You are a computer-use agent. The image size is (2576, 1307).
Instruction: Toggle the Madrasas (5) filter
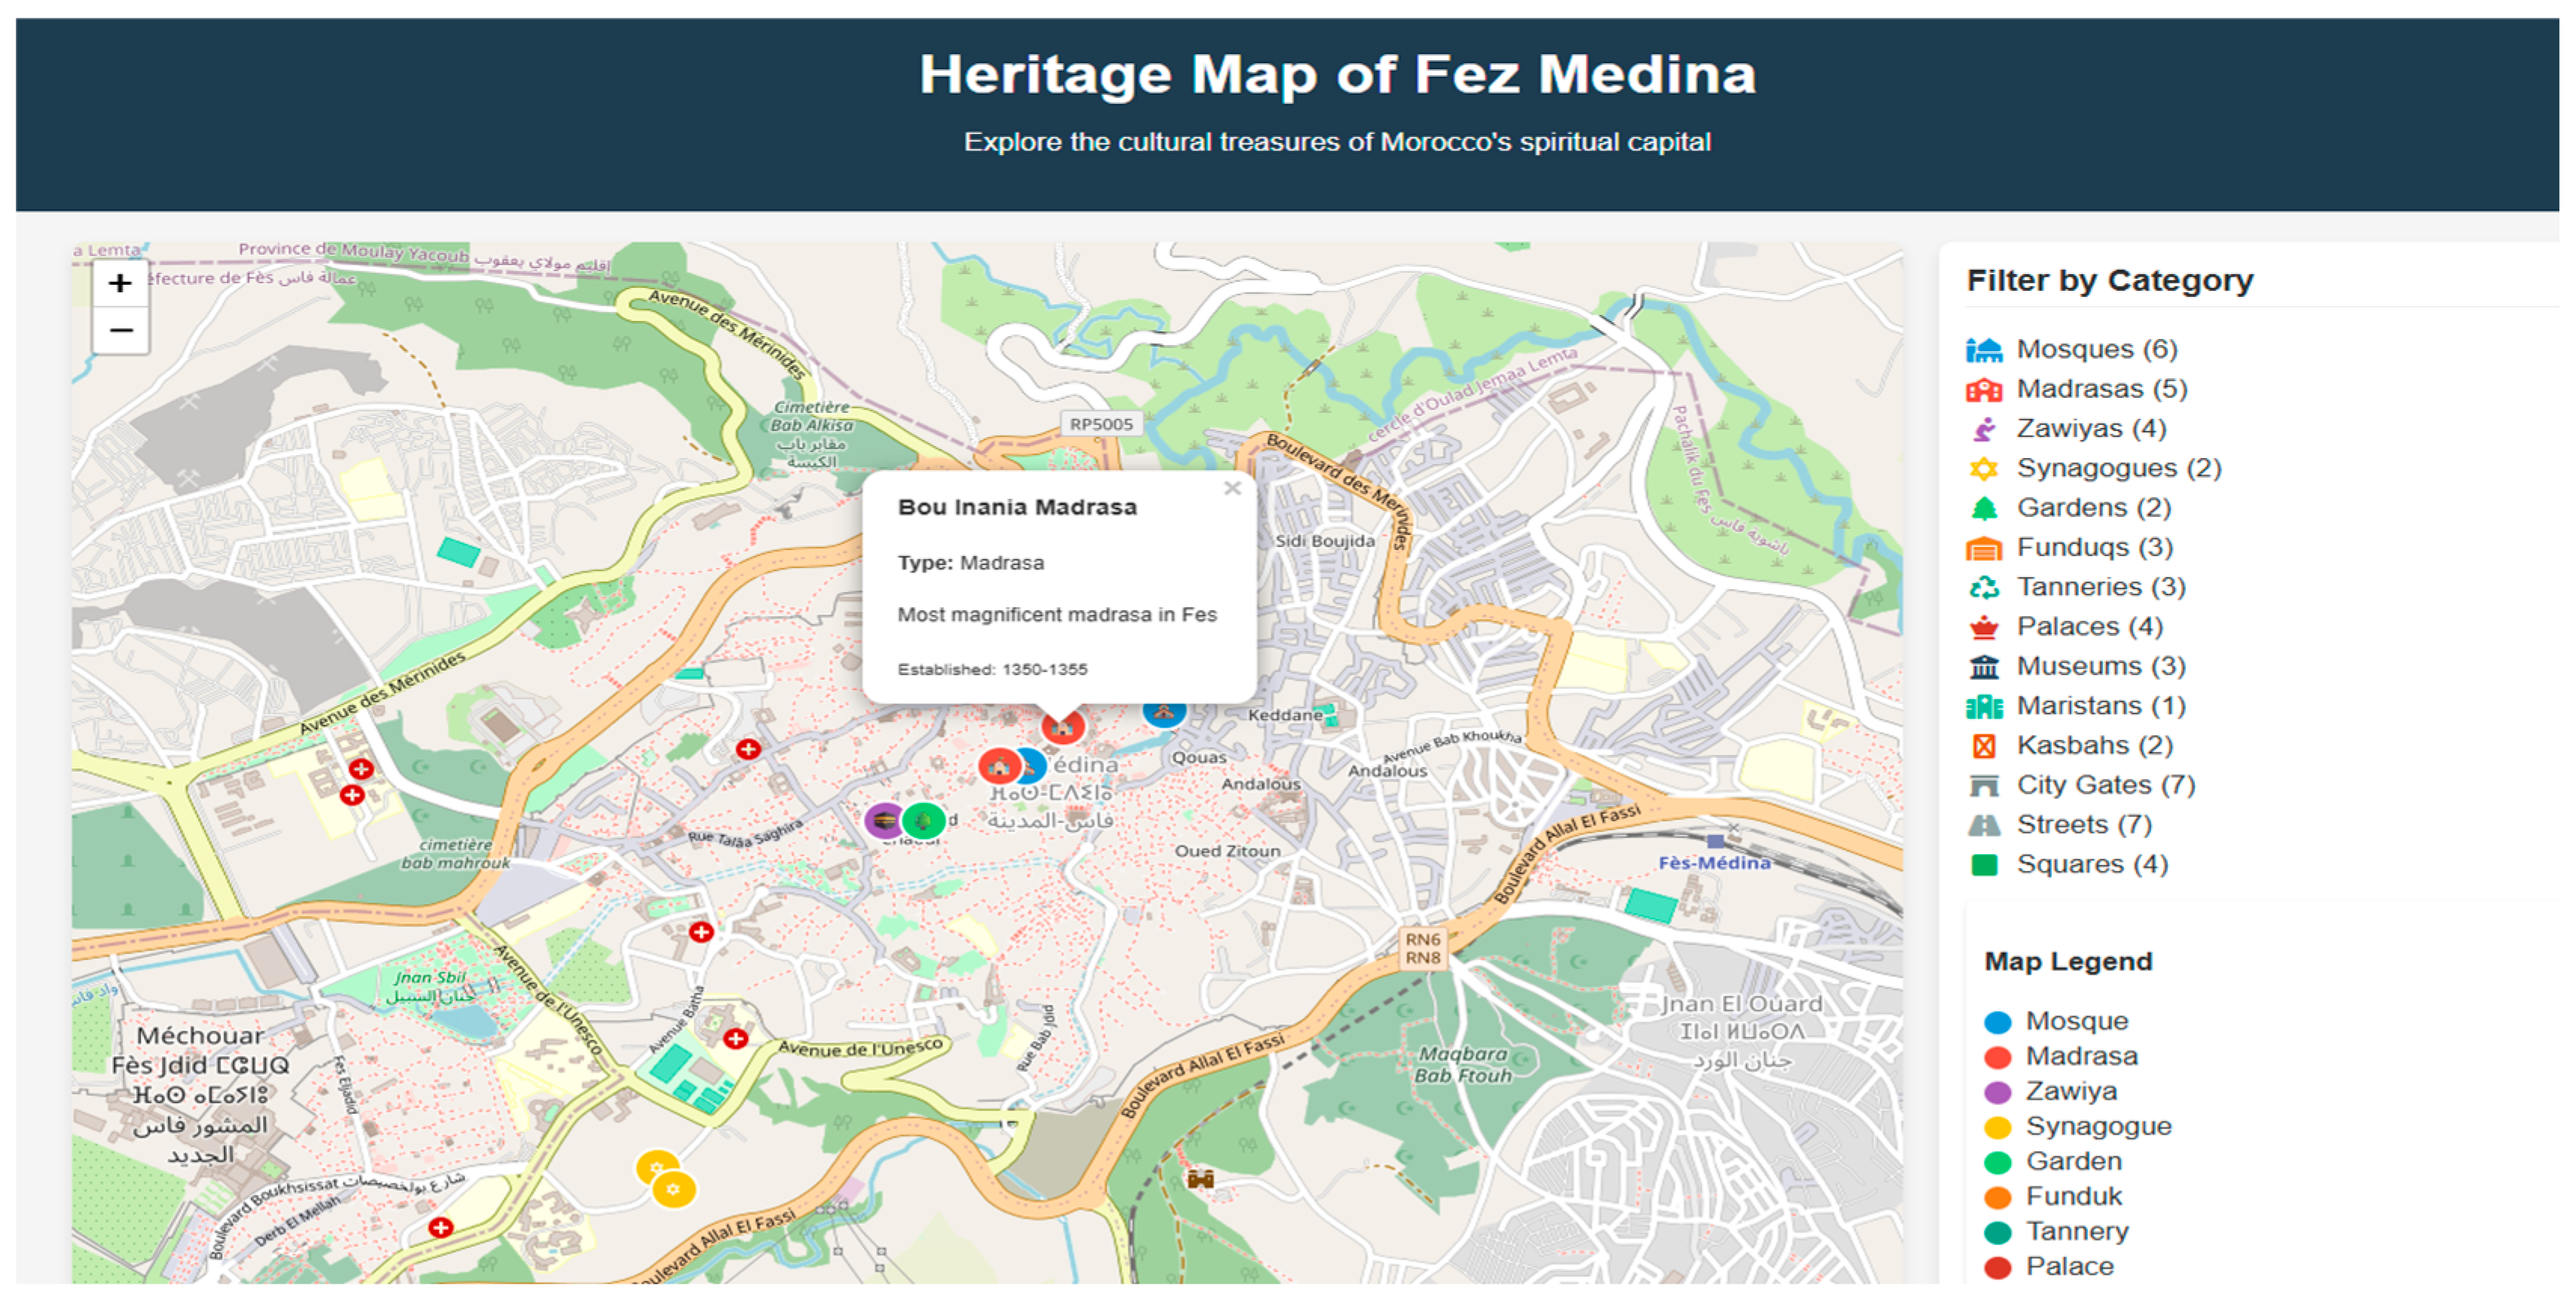coord(2101,389)
